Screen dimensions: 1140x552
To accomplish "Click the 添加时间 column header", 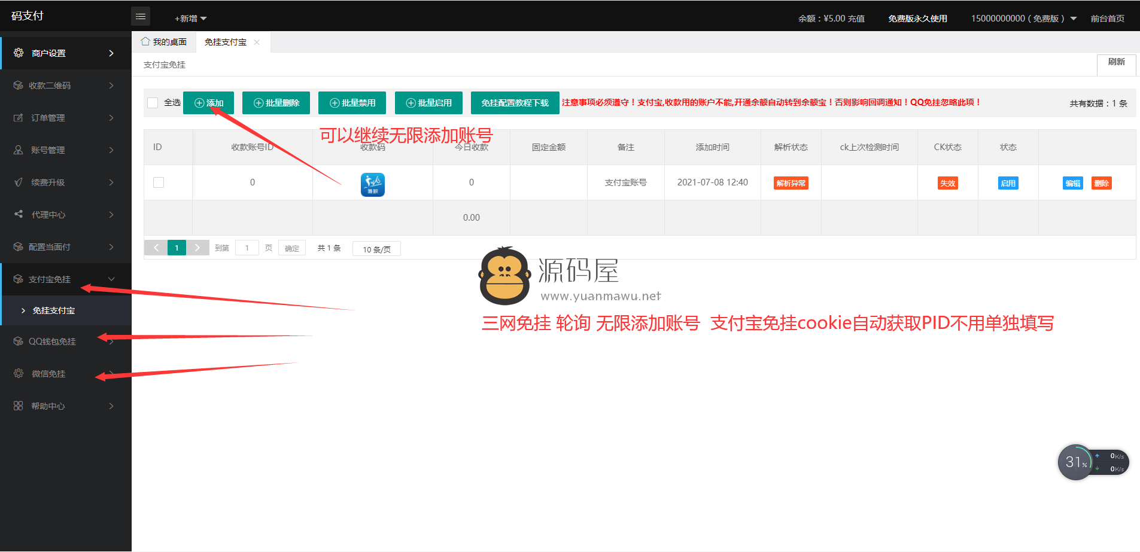I will point(713,147).
